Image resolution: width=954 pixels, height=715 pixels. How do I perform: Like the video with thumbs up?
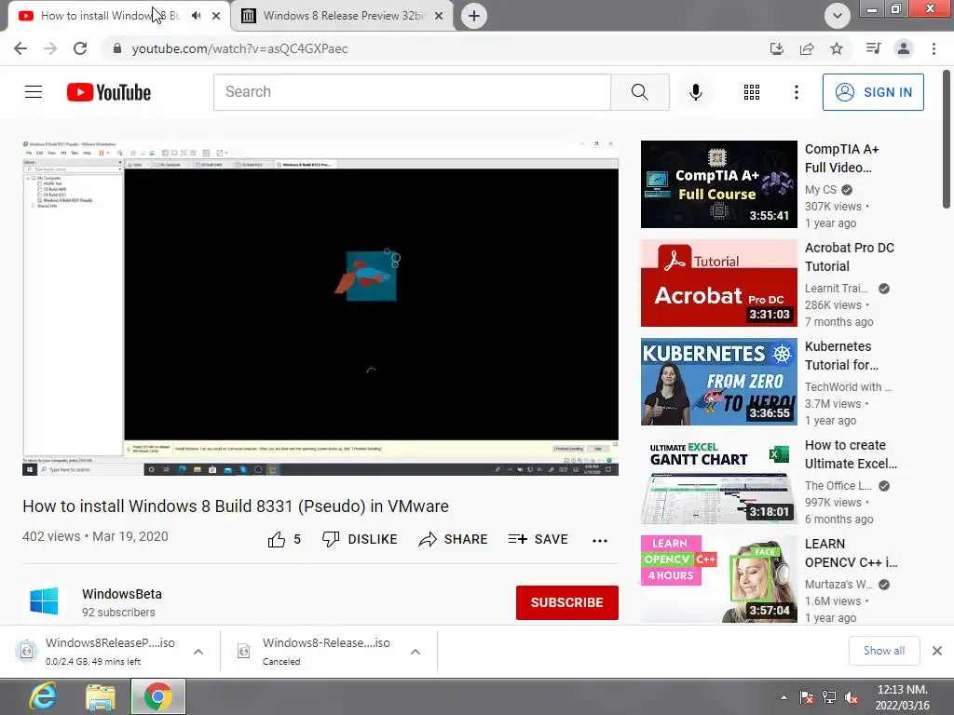(x=284, y=539)
